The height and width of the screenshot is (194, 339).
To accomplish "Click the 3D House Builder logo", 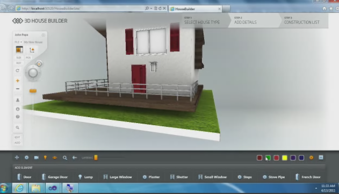I will (x=40, y=21).
